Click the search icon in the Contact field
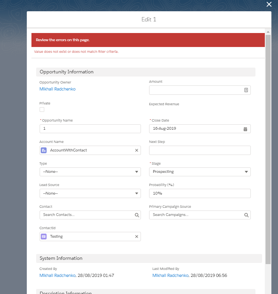This screenshot has width=278, height=294. coord(136,215)
